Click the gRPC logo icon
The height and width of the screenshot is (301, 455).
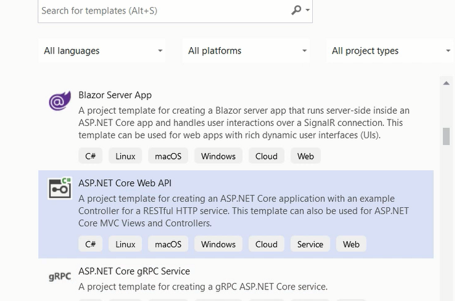(x=59, y=276)
